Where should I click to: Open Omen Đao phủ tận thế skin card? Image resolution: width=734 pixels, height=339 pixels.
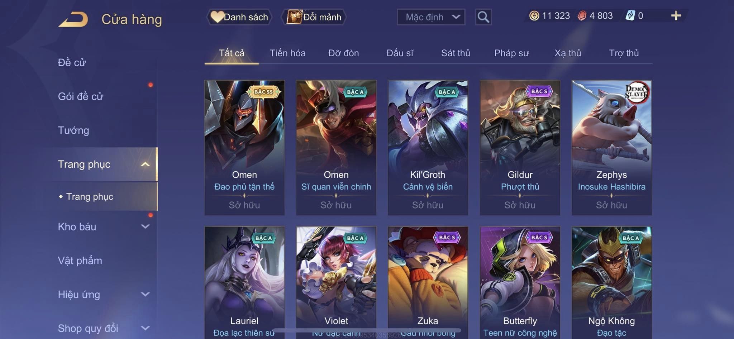(x=244, y=148)
